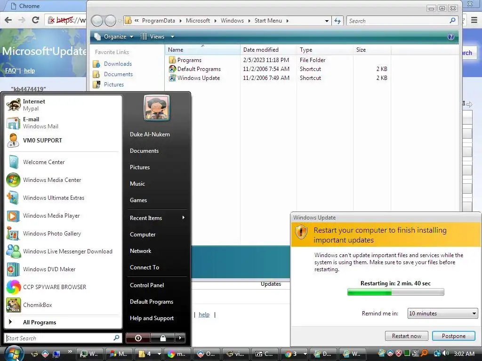Click the Windows Start orb

coord(13,353)
